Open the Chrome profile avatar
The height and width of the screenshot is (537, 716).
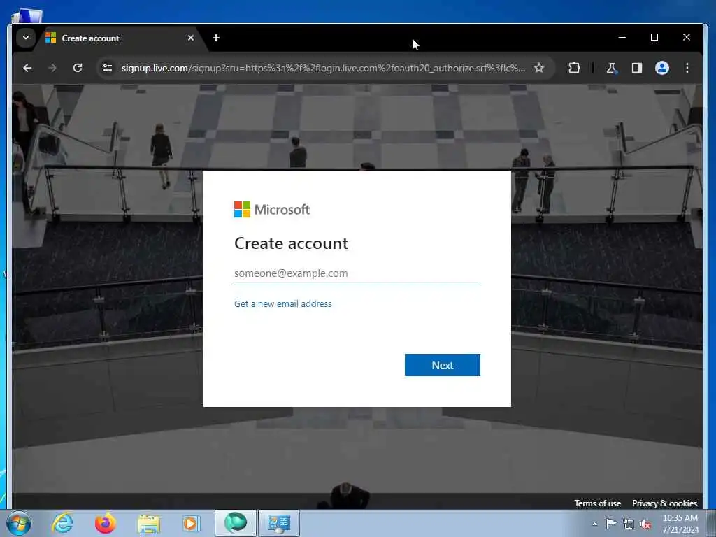661,68
